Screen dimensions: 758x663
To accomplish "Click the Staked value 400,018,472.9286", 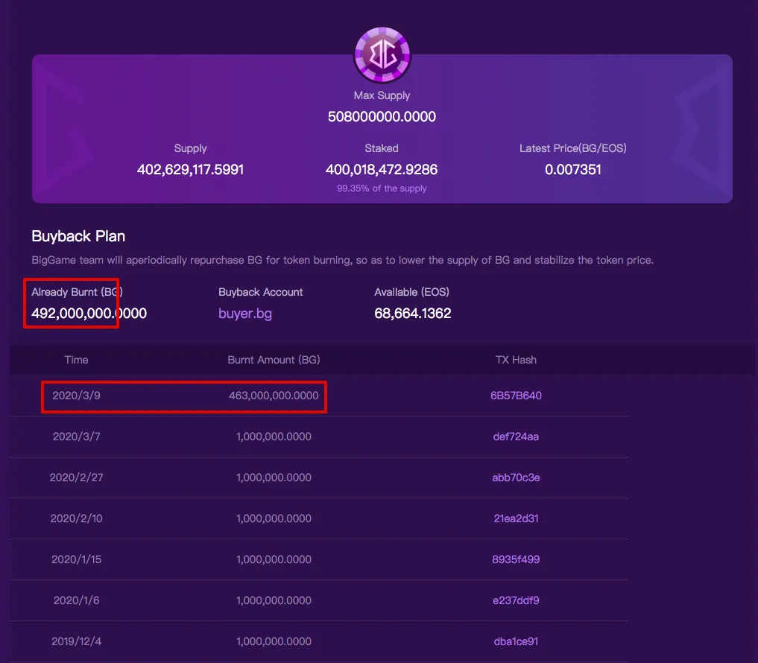I will tap(382, 170).
